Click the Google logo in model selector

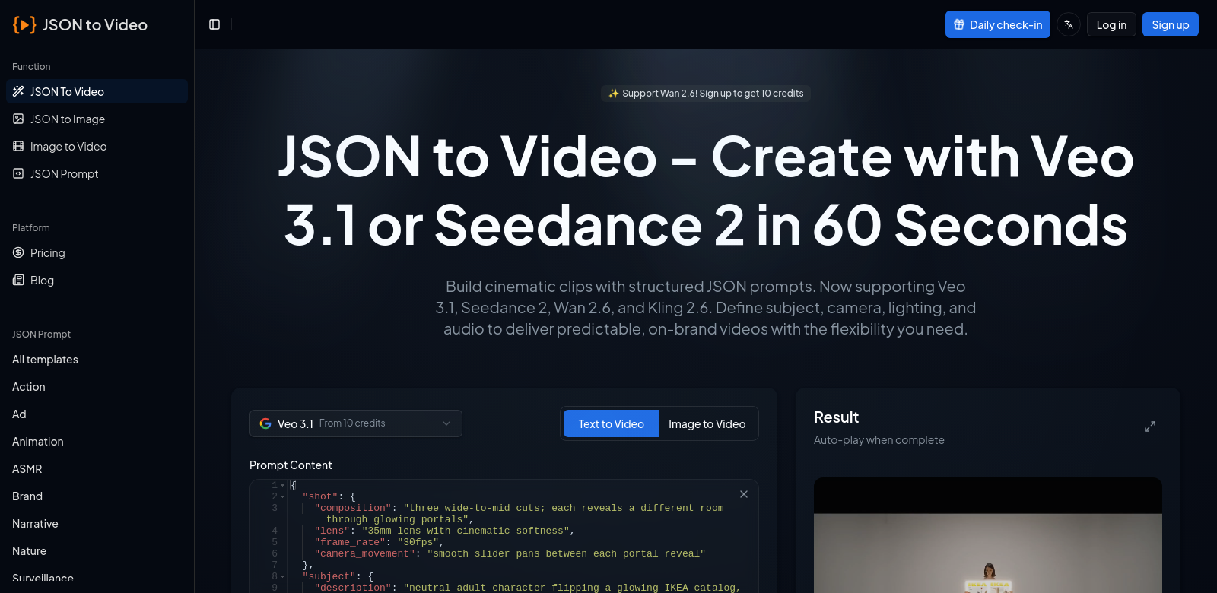[265, 423]
